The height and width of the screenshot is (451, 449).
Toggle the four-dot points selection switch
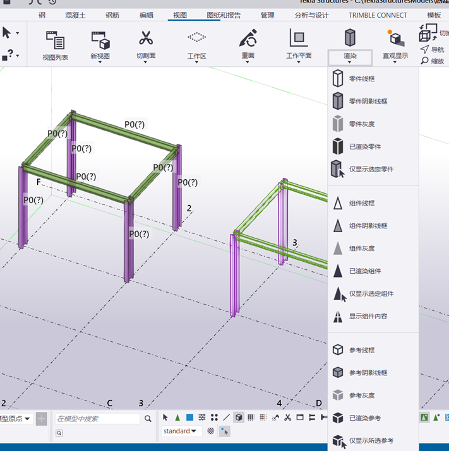214,418
